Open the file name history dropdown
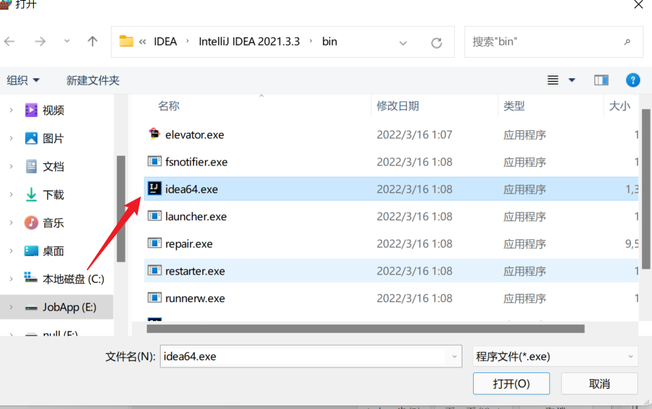Viewport: 652px width, 409px height. click(x=454, y=356)
